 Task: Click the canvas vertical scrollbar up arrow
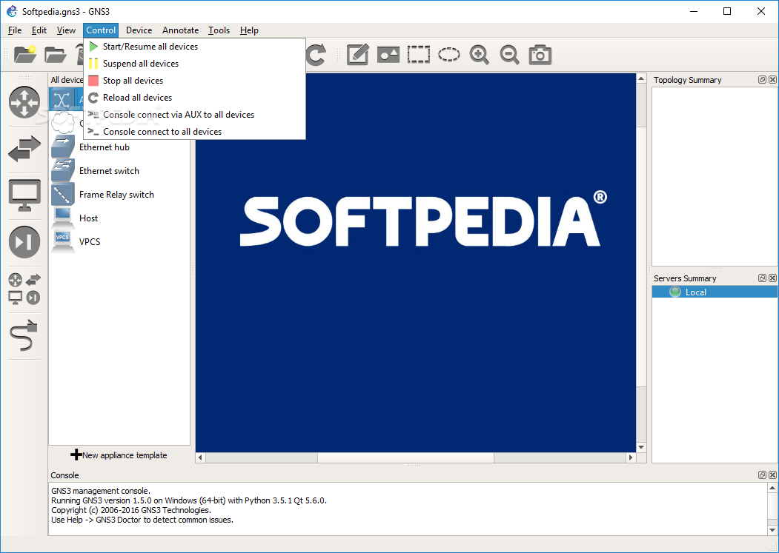[641, 79]
